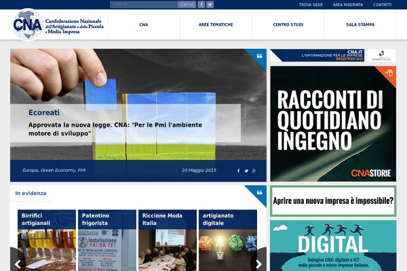The image size is (407, 271).
Task: Expand the Sala Stampa menu
Action: (360, 24)
